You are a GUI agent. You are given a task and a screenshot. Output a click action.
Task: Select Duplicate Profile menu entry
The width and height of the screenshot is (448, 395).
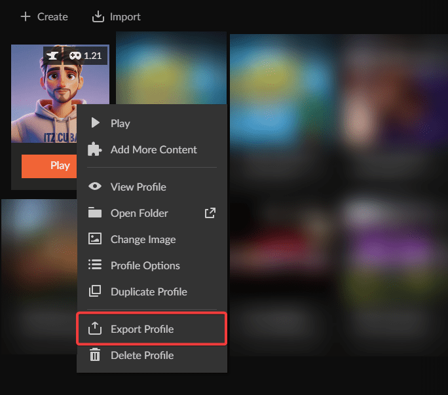tap(149, 292)
